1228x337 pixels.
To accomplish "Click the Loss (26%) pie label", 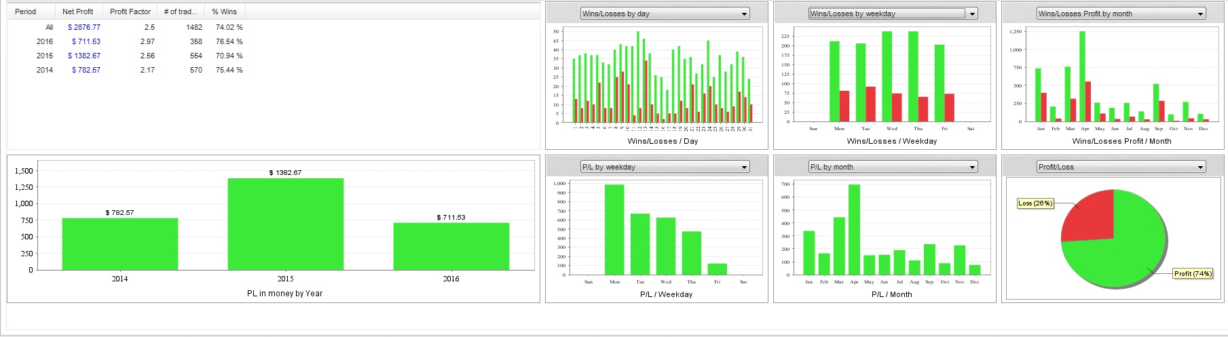I will (1035, 203).
